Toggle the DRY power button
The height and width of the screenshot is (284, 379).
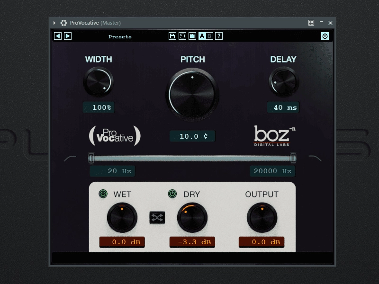pos(172,194)
